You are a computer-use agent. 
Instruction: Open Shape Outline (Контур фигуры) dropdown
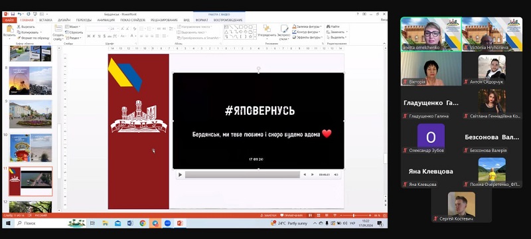click(305, 32)
